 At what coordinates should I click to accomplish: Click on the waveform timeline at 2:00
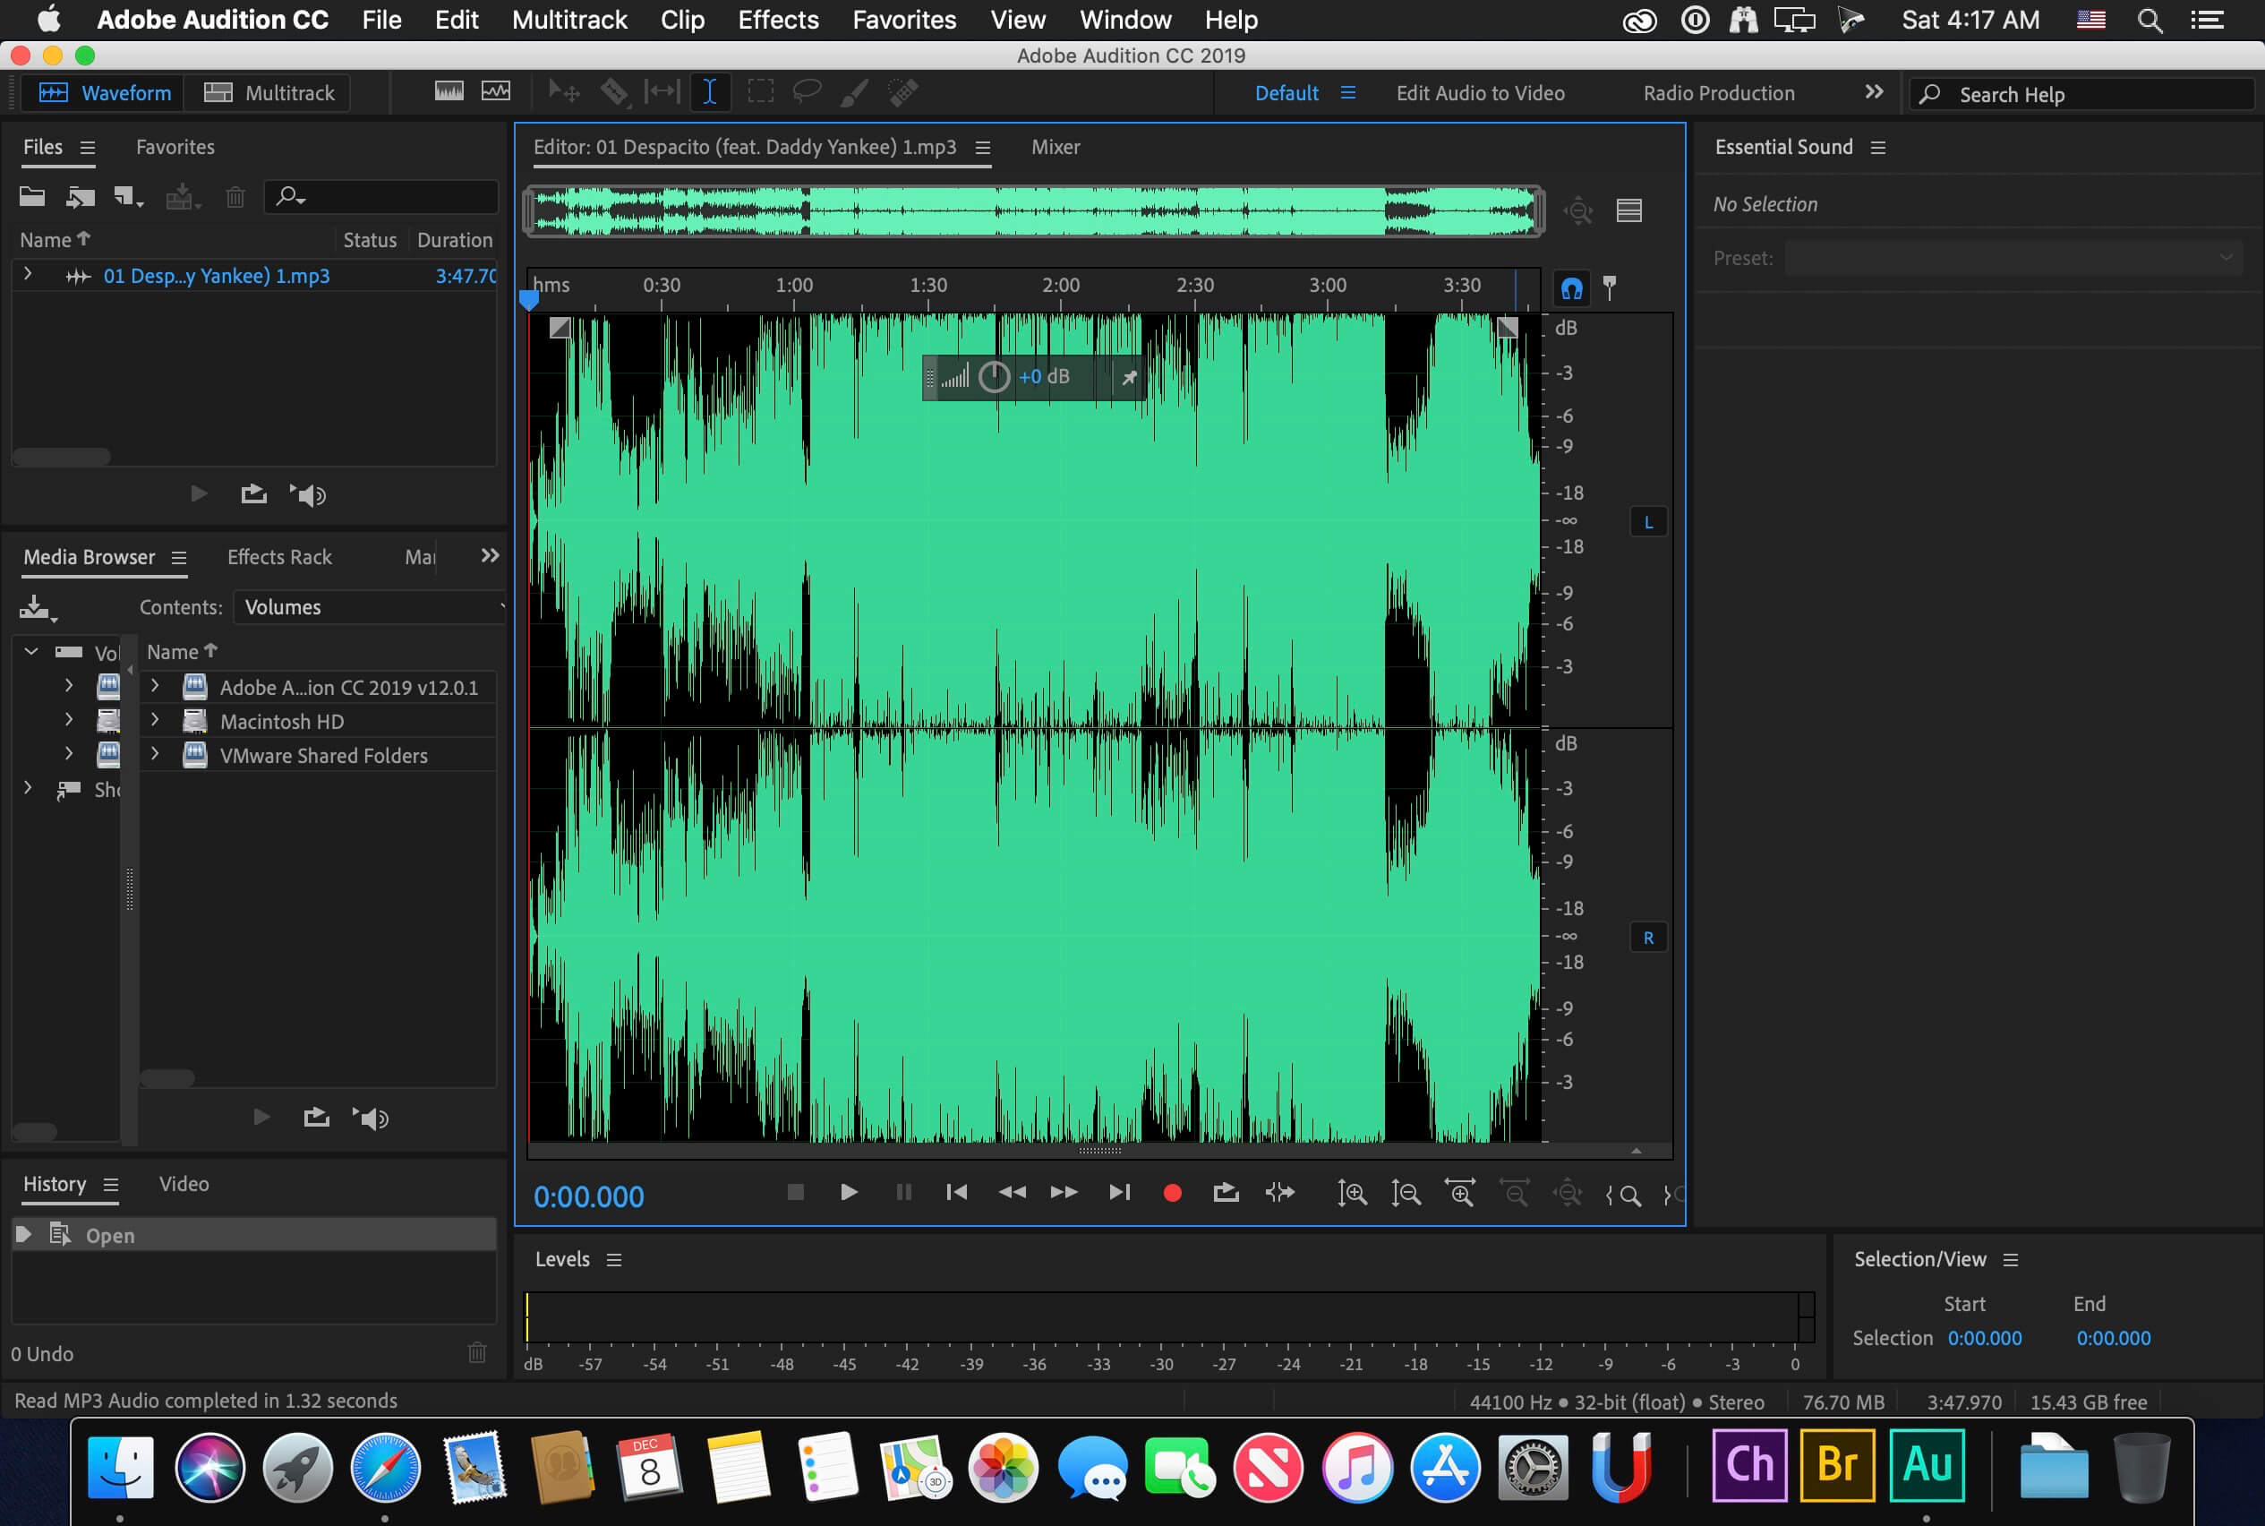click(1056, 287)
